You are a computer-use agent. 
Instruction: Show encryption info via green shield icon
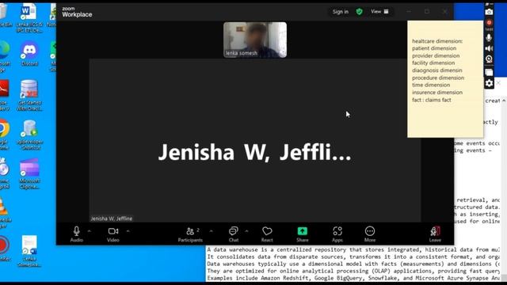coord(359,12)
